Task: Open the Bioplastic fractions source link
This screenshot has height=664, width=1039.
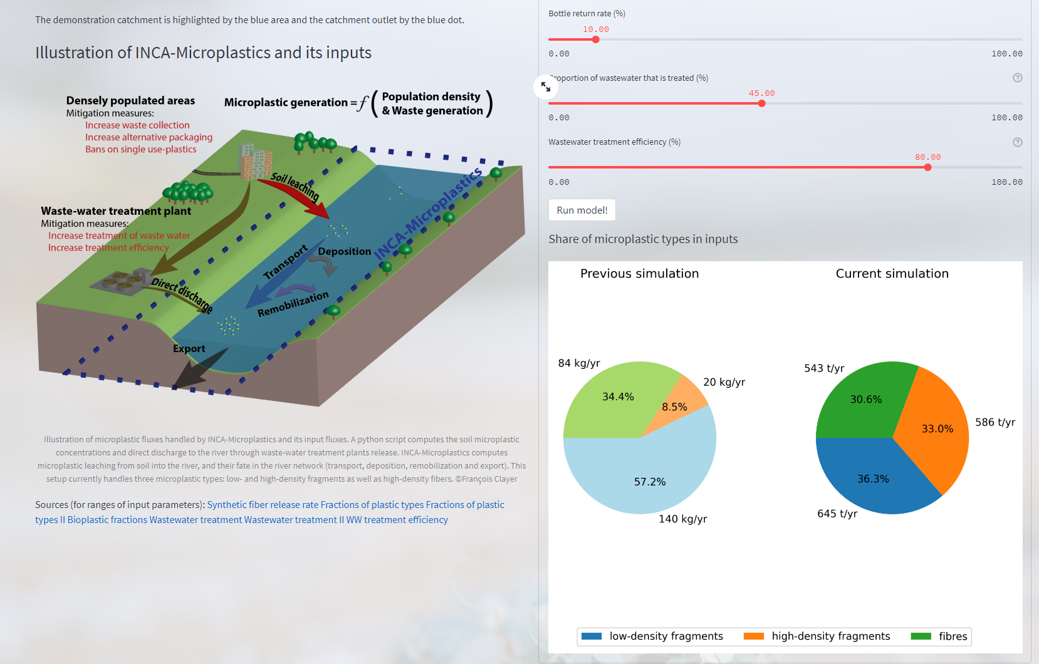Action: click(x=107, y=520)
